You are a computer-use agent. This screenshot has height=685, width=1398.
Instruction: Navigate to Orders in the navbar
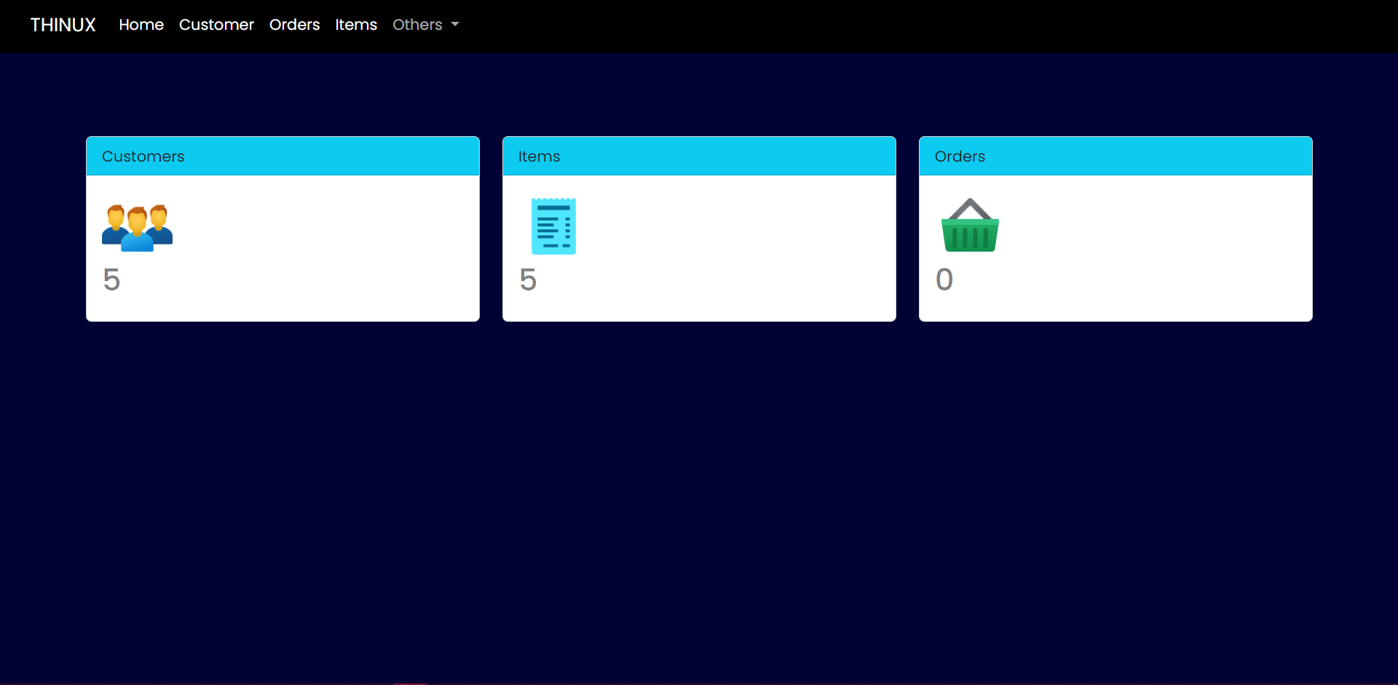tap(294, 25)
